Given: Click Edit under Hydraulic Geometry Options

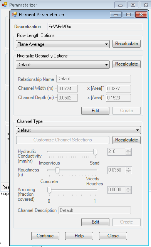Looking at the screenshot, I should point(95,111).
